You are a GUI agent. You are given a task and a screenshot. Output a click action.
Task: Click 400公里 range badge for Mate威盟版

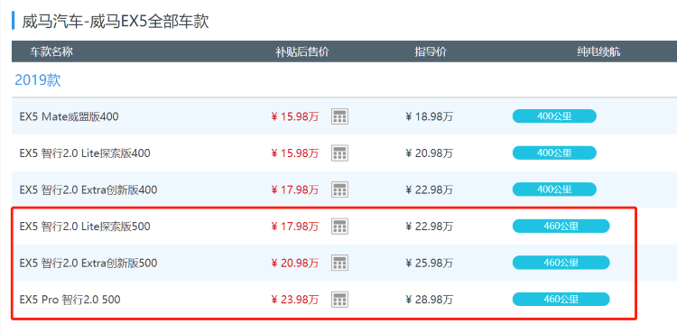(x=554, y=116)
